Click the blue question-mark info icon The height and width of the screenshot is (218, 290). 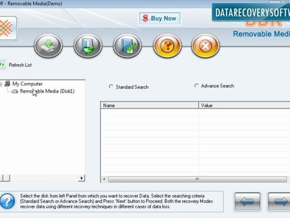pos(7,201)
